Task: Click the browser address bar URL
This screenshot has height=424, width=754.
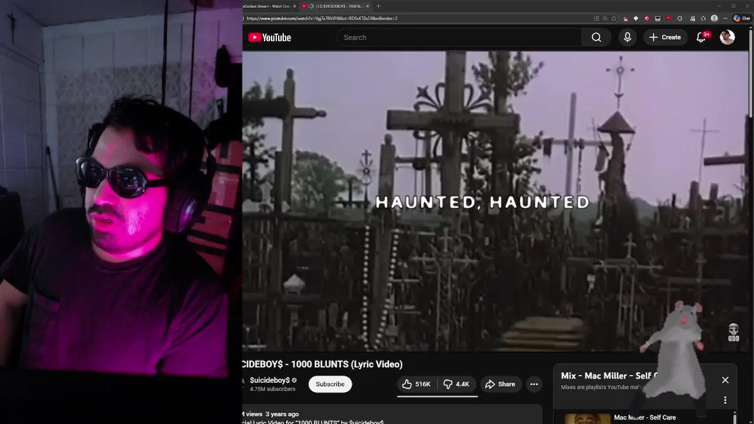Action: (x=322, y=18)
